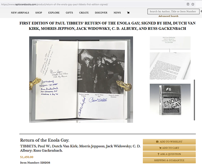Image resolution: width=202 pixels, height=165 pixels.
Task: Click the ADD TO WISHLIST button
Action: [169, 142]
